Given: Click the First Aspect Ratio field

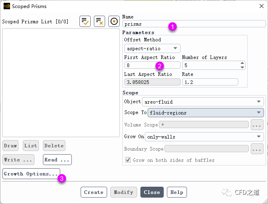Looking at the screenshot, I should tap(152, 65).
